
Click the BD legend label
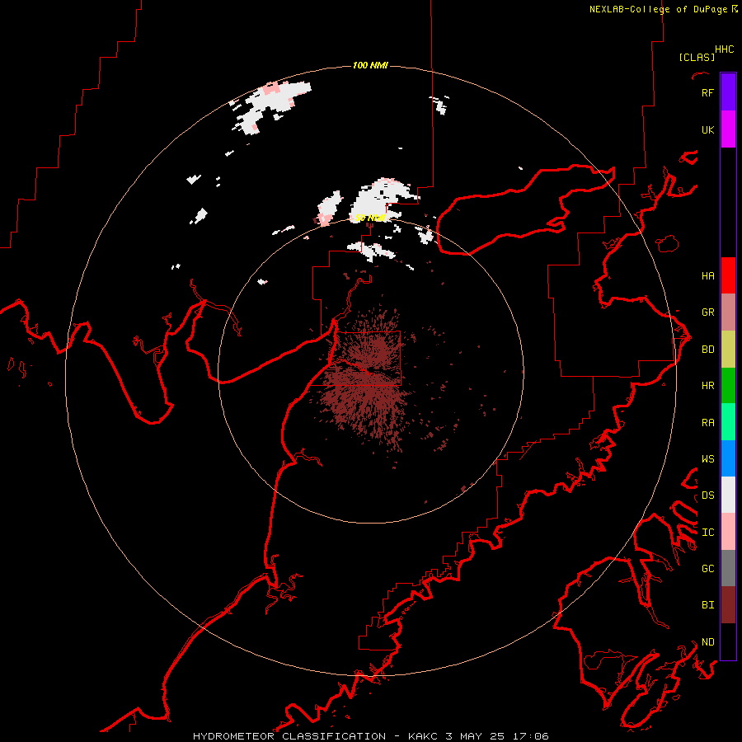tap(707, 350)
